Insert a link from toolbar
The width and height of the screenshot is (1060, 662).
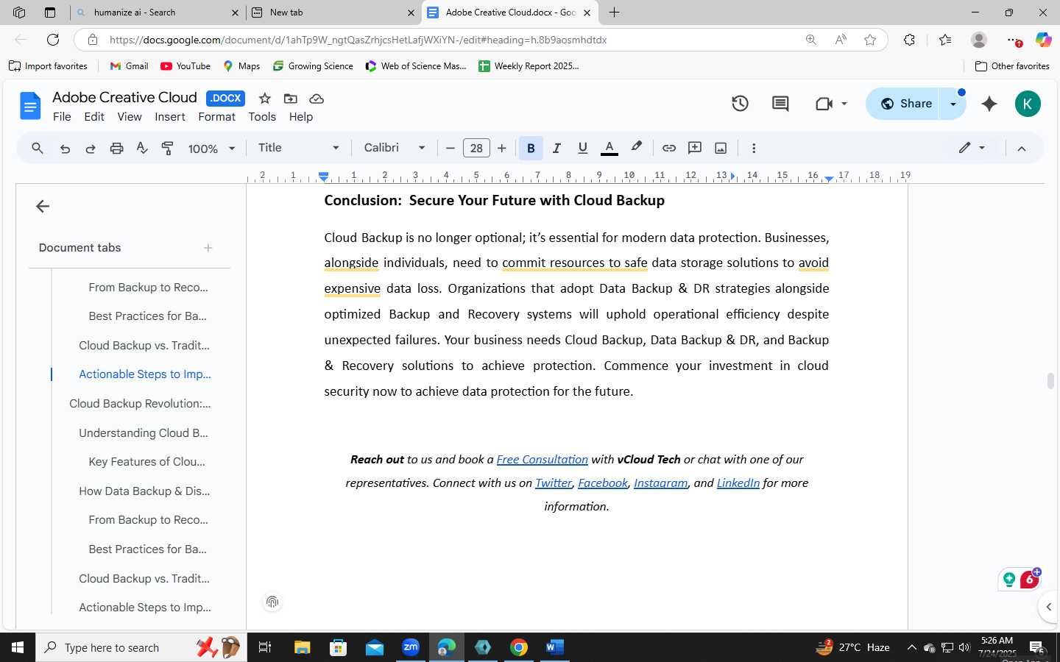[669, 148]
